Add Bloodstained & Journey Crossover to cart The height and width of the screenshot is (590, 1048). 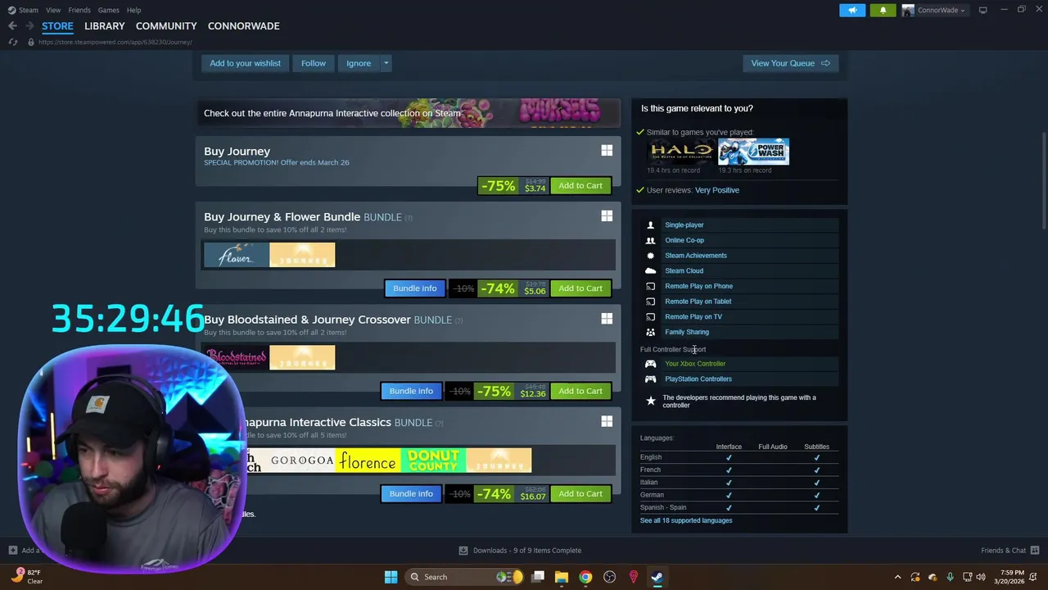pos(580,391)
